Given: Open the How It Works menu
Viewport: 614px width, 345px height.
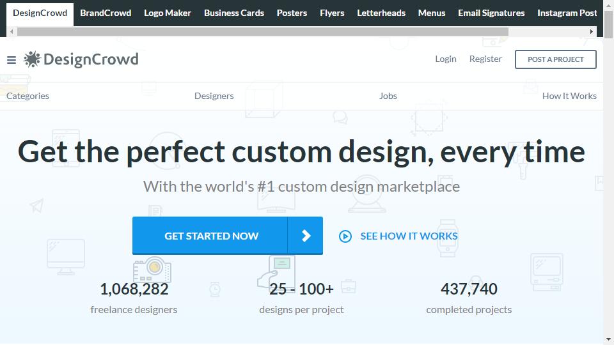Looking at the screenshot, I should click(x=569, y=96).
